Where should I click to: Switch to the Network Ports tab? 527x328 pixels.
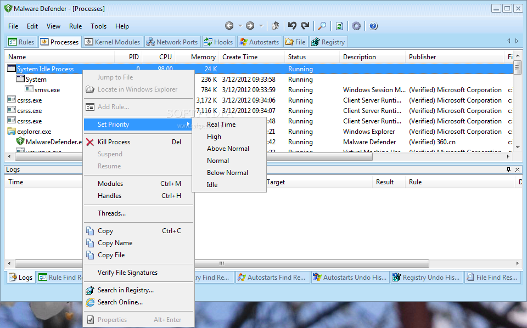click(x=172, y=42)
